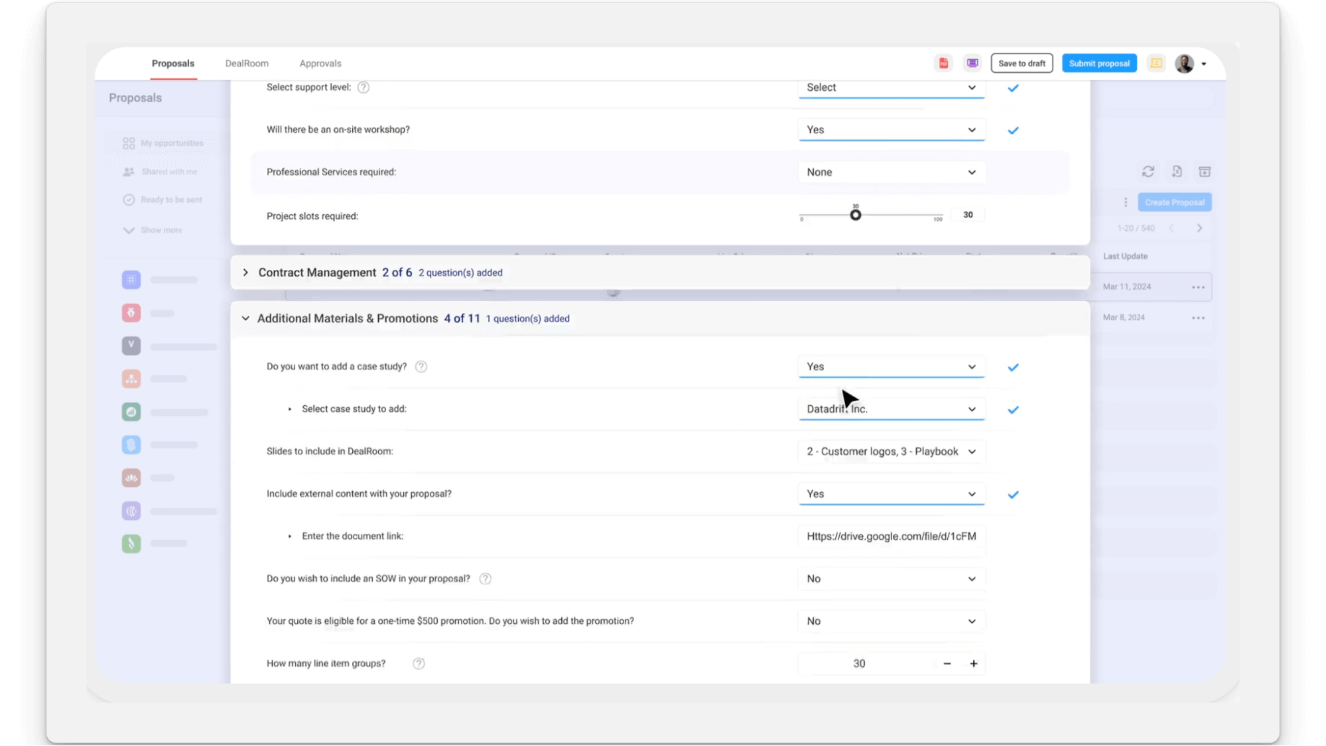Viewport: 1326px width, 746px height.
Task: Open options menu for Mar 8, 2024 row
Action: pos(1198,318)
